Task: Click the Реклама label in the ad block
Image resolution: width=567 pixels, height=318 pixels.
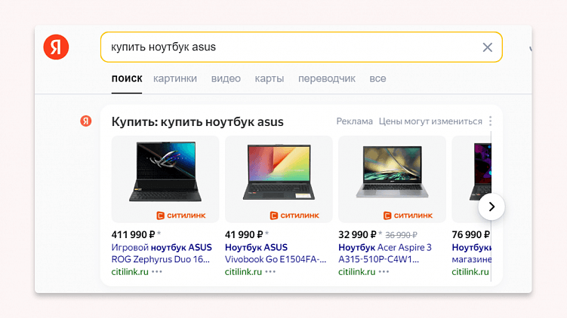Action: coord(355,121)
